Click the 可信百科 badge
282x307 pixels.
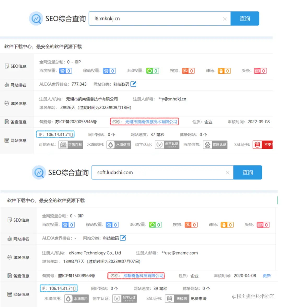click(71, 145)
